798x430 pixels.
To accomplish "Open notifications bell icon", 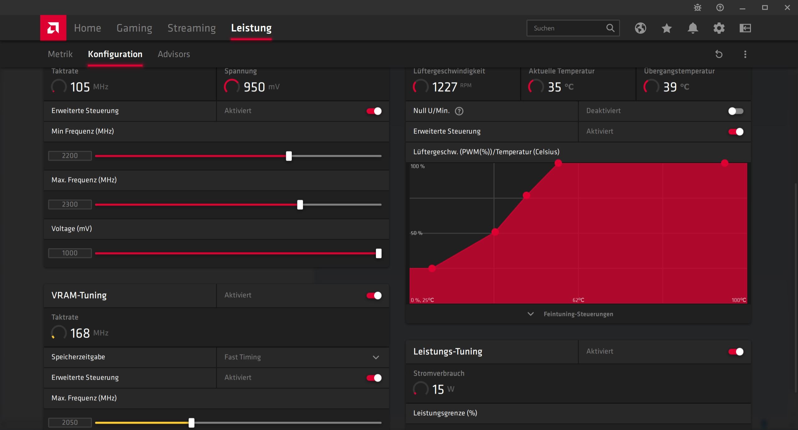I will 693,28.
